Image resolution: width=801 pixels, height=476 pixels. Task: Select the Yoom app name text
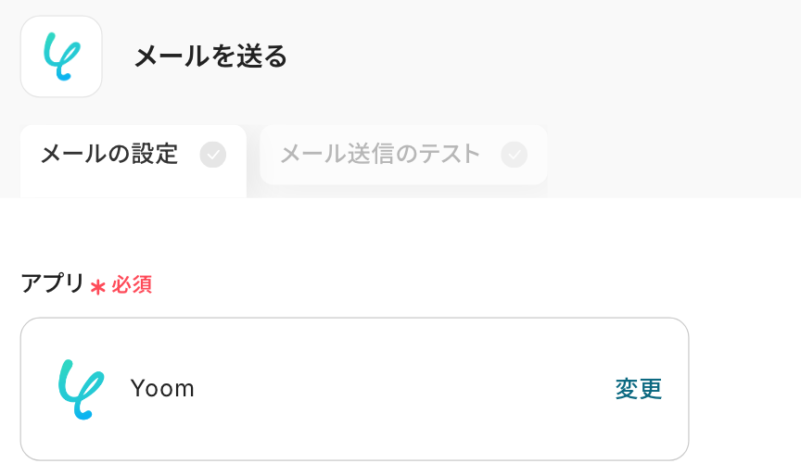pos(162,389)
